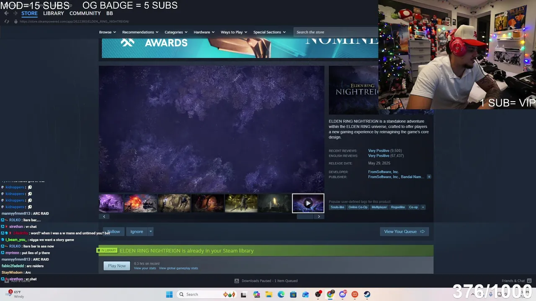The height and width of the screenshot is (301, 536).
Task: Open View global gameplay stats link
Action: click(178, 268)
